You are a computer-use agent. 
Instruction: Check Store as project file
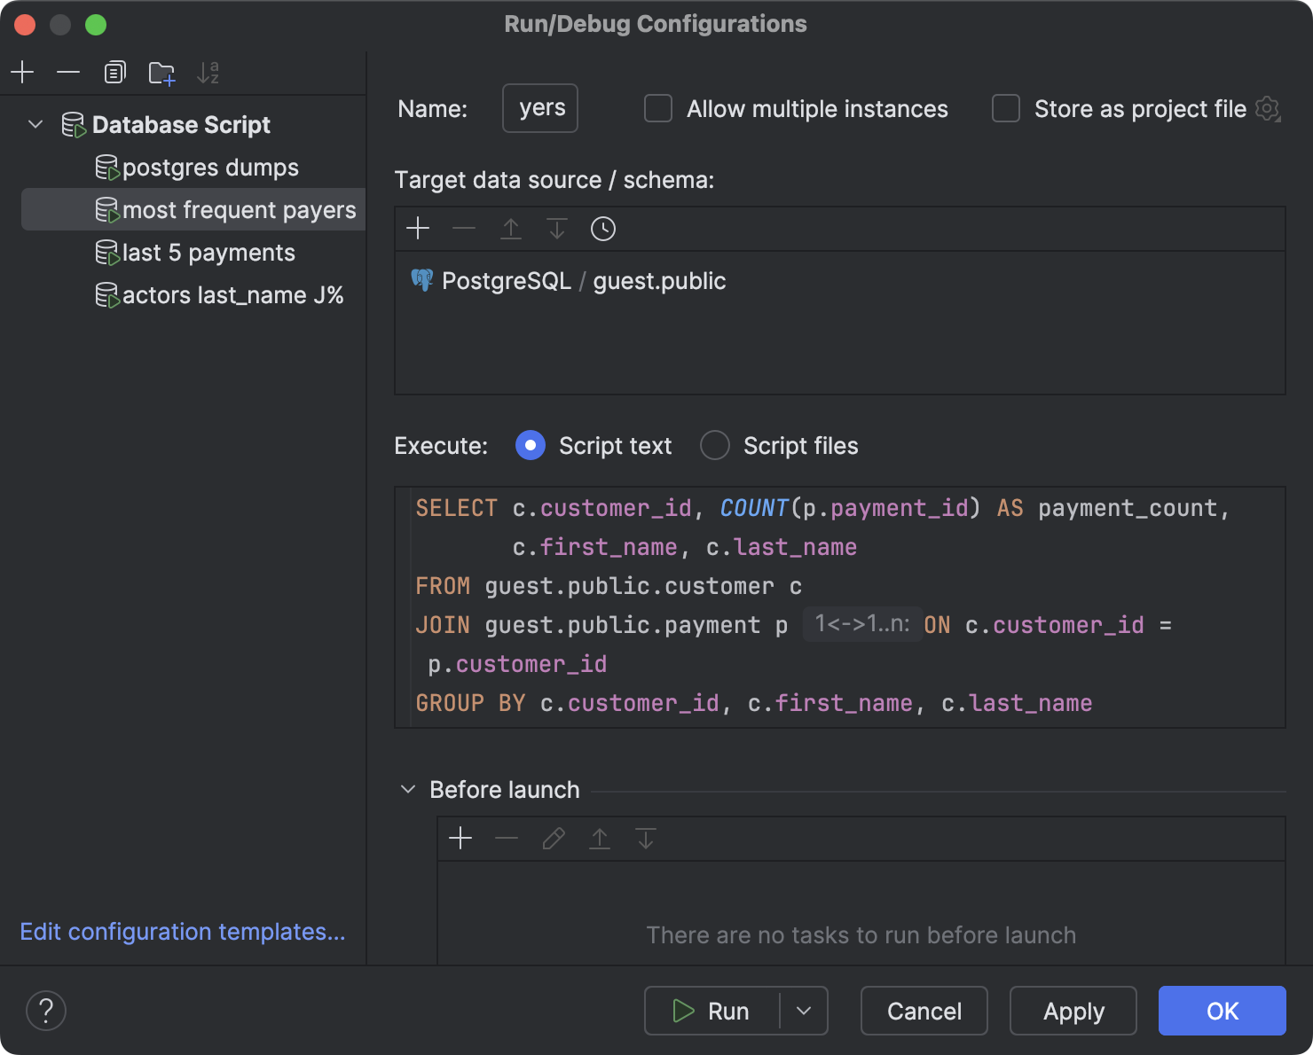[x=1006, y=109]
